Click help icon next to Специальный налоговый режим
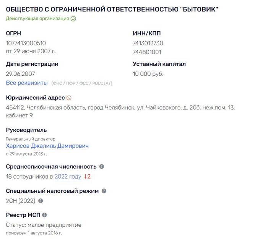 pos(104,191)
